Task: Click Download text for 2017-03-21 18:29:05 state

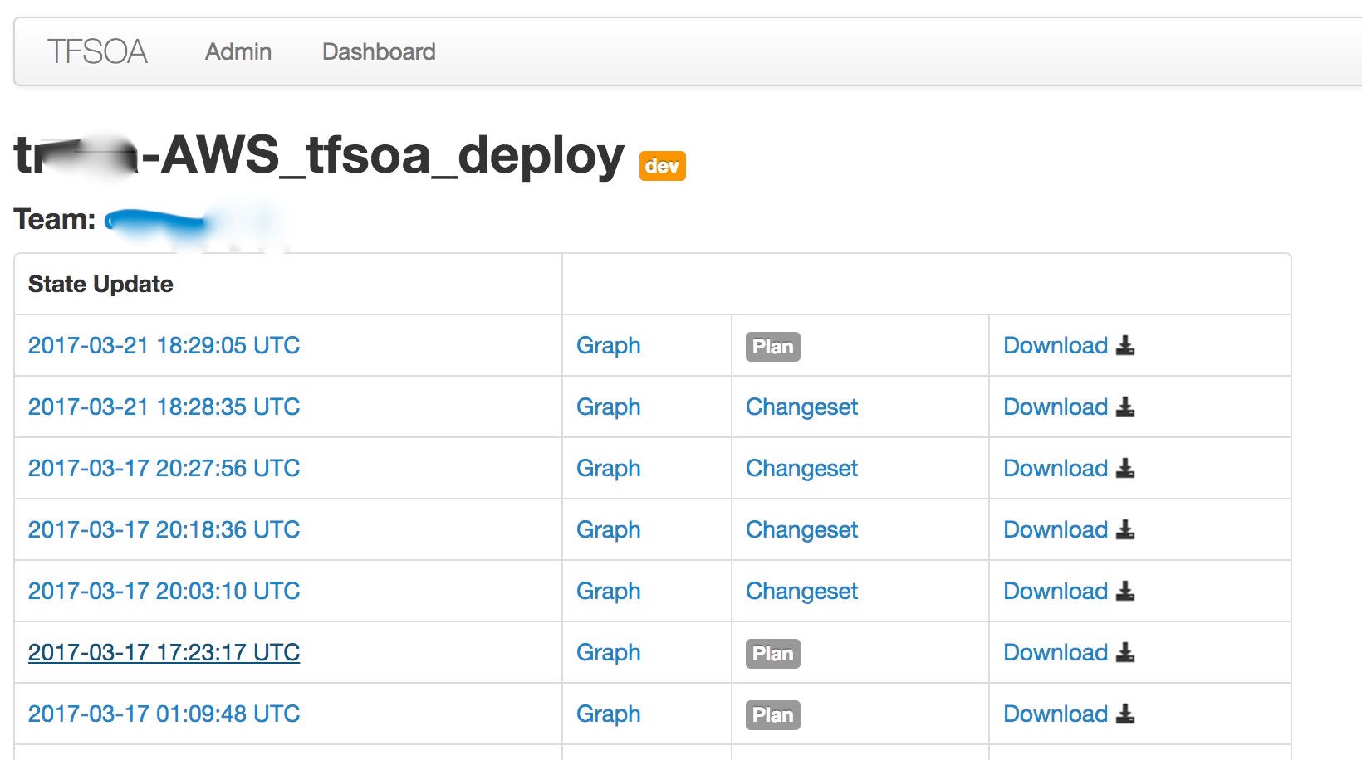Action: coord(1056,345)
